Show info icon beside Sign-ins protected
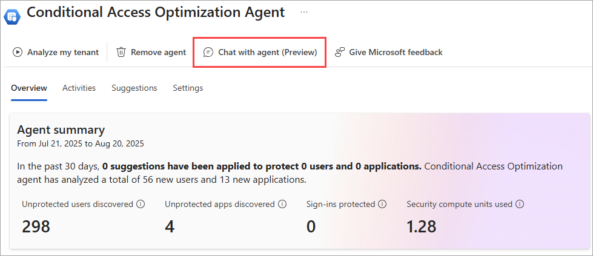 pyautogui.click(x=383, y=205)
